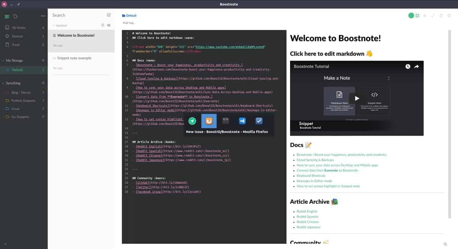
Task: Collapse the Syncthing storage section
Action: (x=3, y=83)
